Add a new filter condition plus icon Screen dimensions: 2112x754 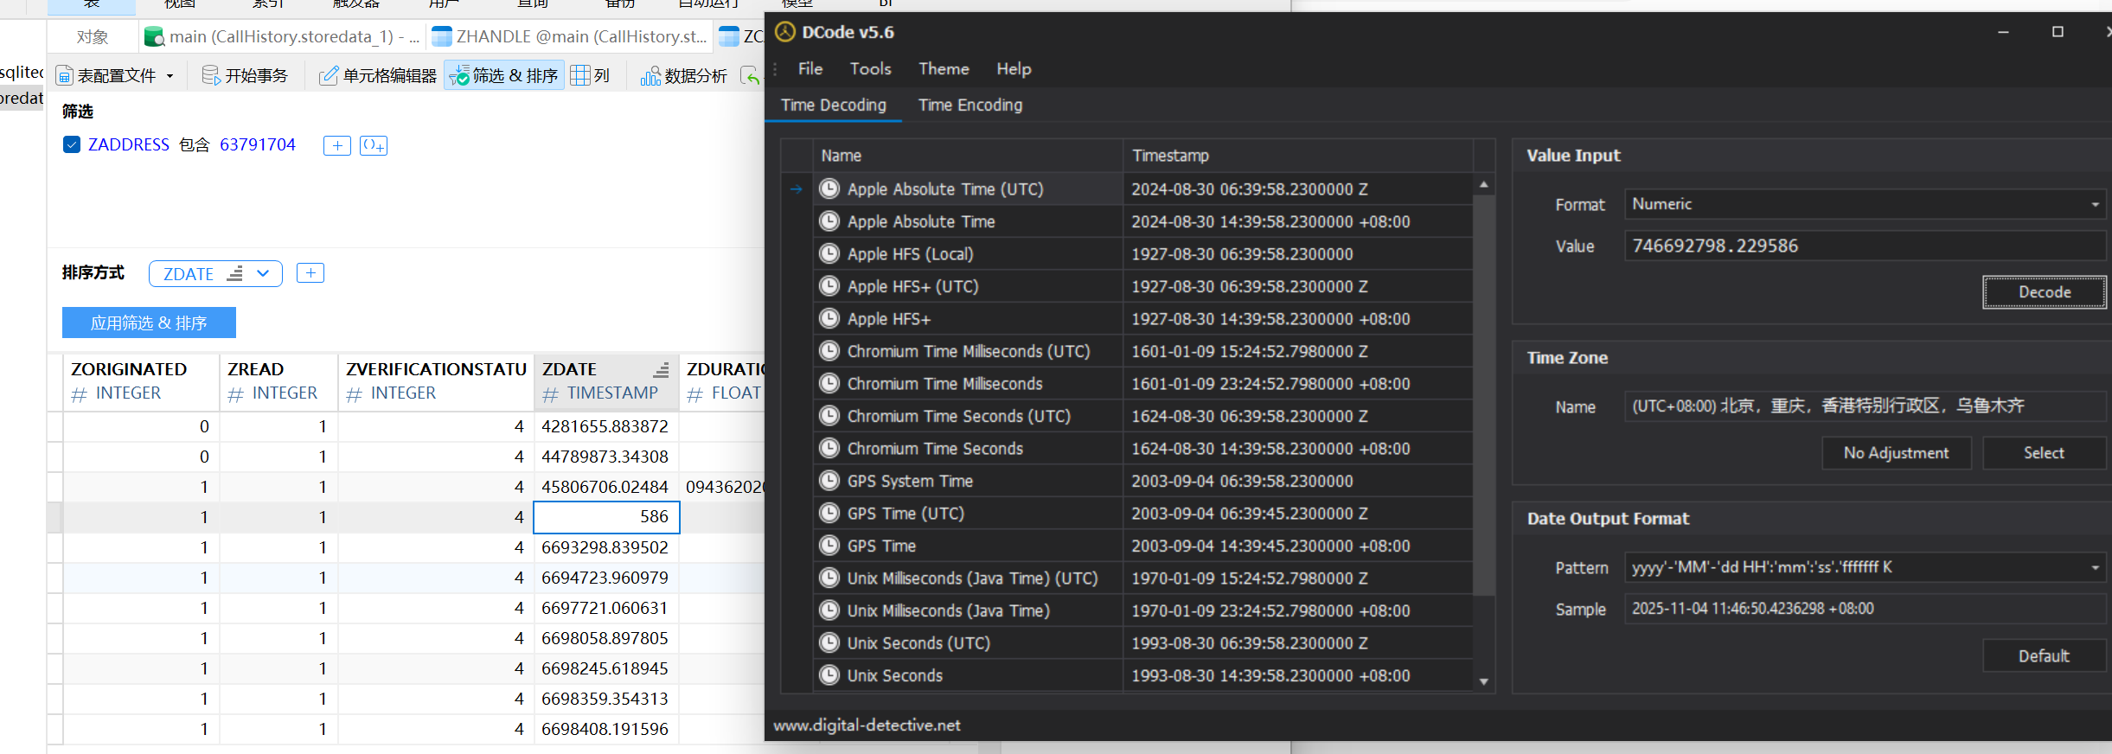(x=337, y=145)
